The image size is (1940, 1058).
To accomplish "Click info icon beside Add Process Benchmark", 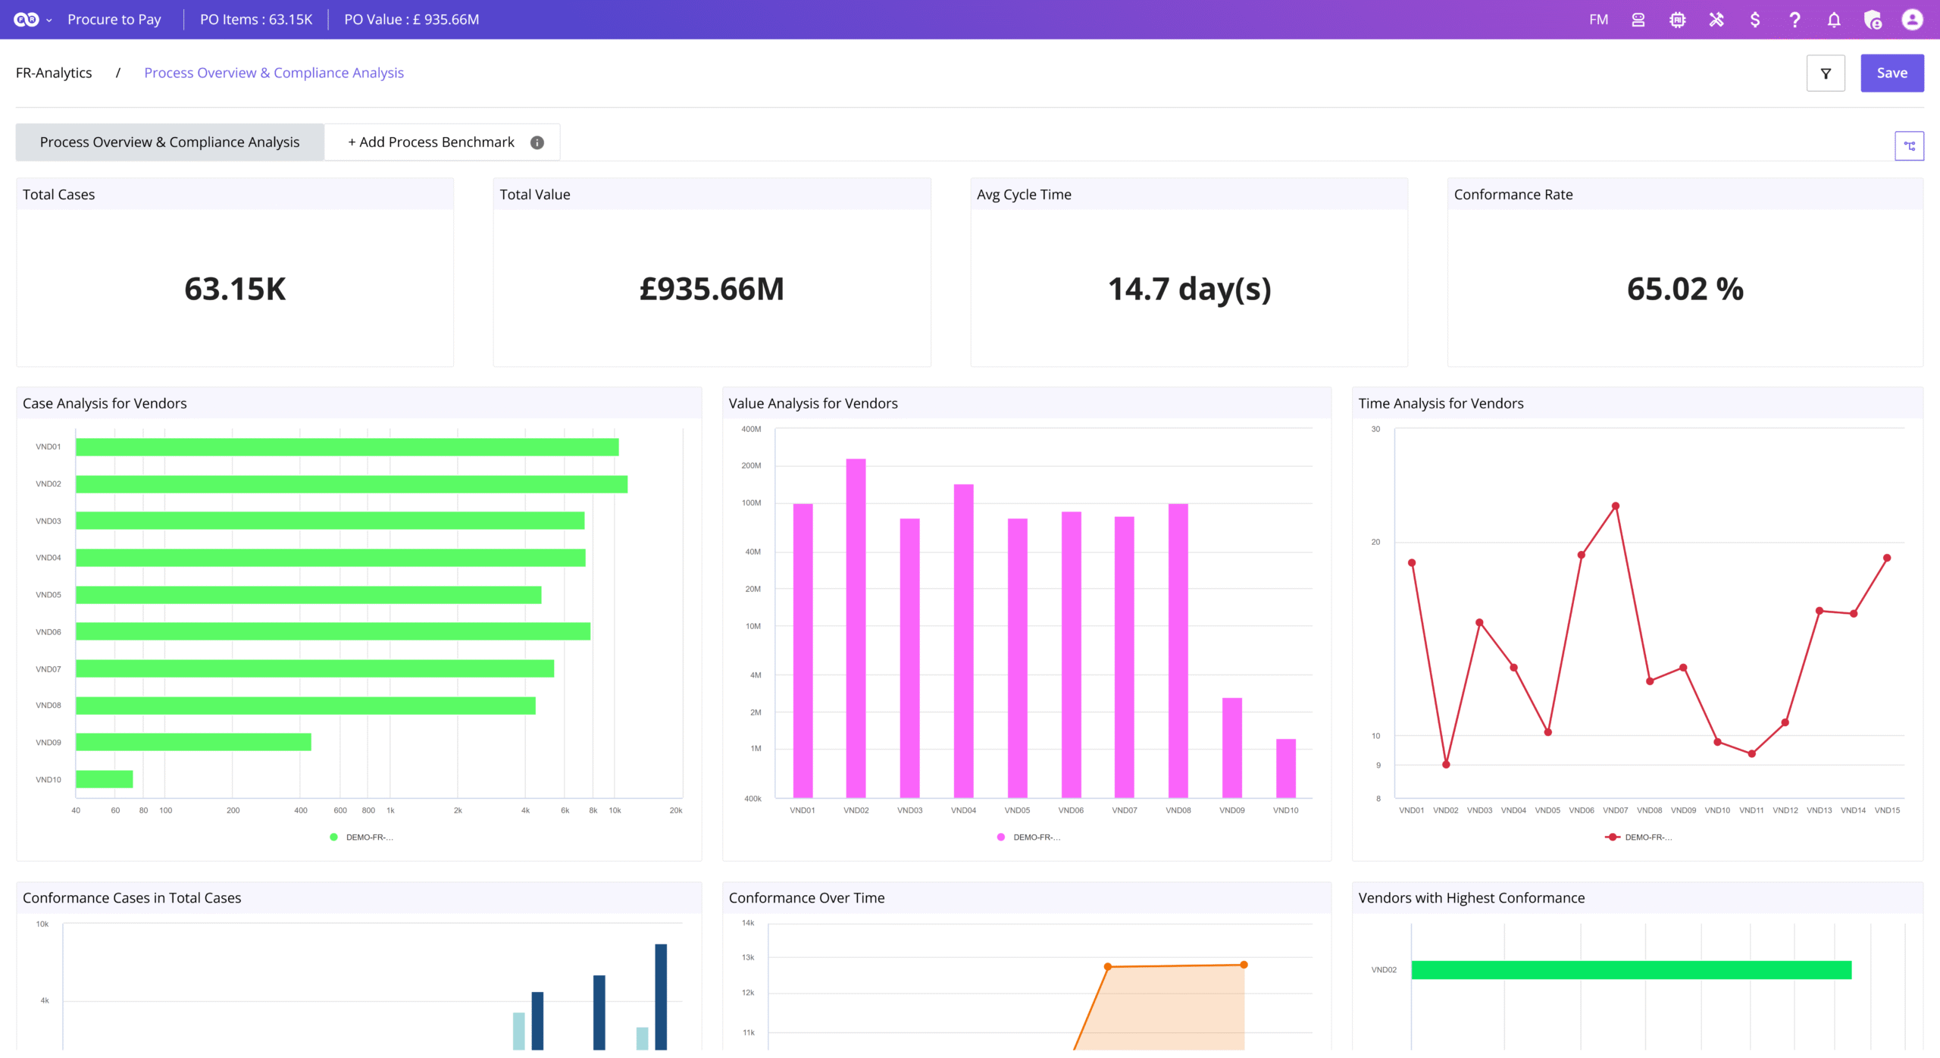I will pos(537,142).
